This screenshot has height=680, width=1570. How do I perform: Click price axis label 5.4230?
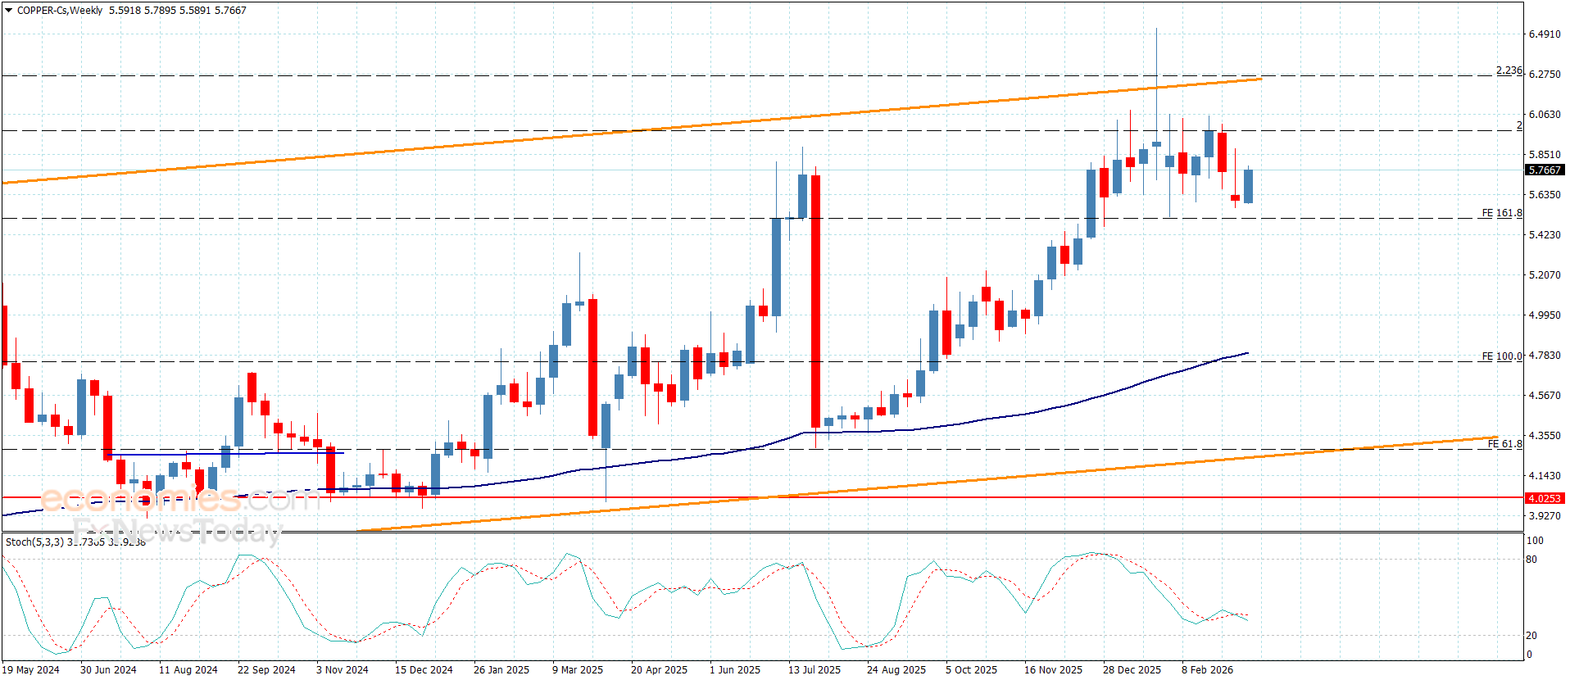tap(1545, 235)
